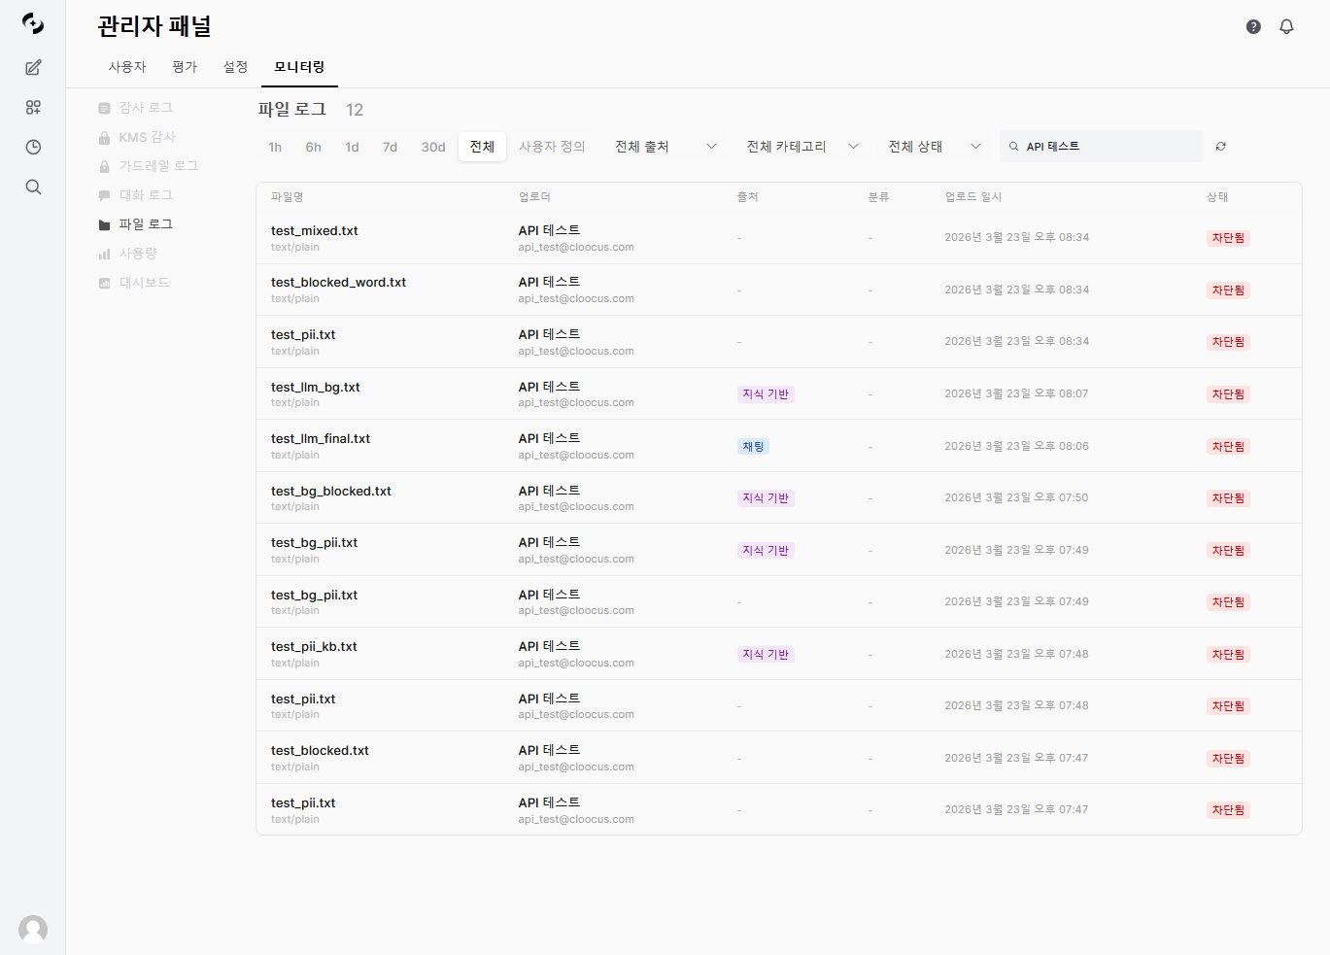Open test_llm_final.txt file row
This screenshot has height=955, width=1330.
pyautogui.click(x=779, y=446)
